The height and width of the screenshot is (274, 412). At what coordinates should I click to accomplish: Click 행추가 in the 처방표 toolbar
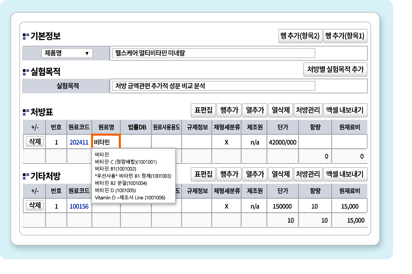pos(229,110)
